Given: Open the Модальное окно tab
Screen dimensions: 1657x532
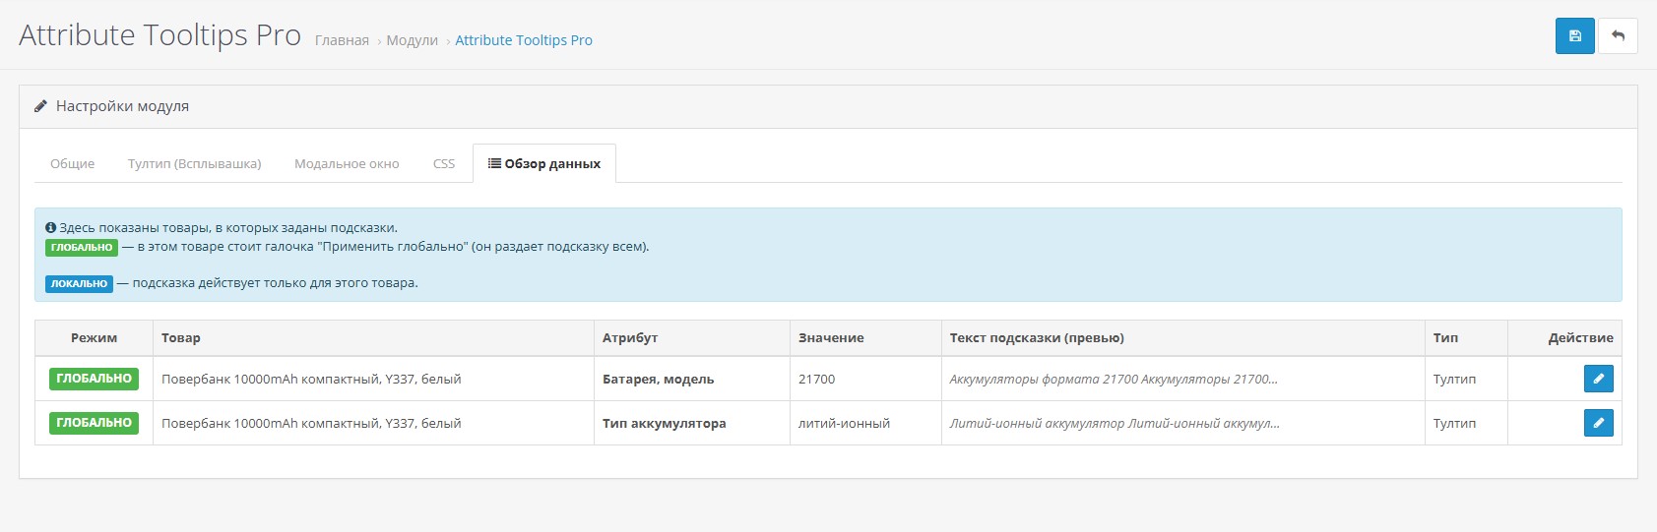Looking at the screenshot, I should [347, 164].
